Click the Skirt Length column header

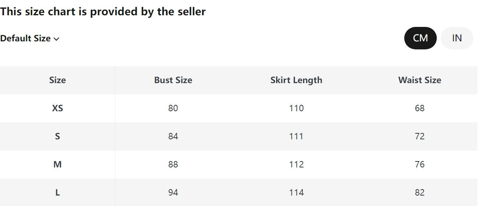(296, 80)
